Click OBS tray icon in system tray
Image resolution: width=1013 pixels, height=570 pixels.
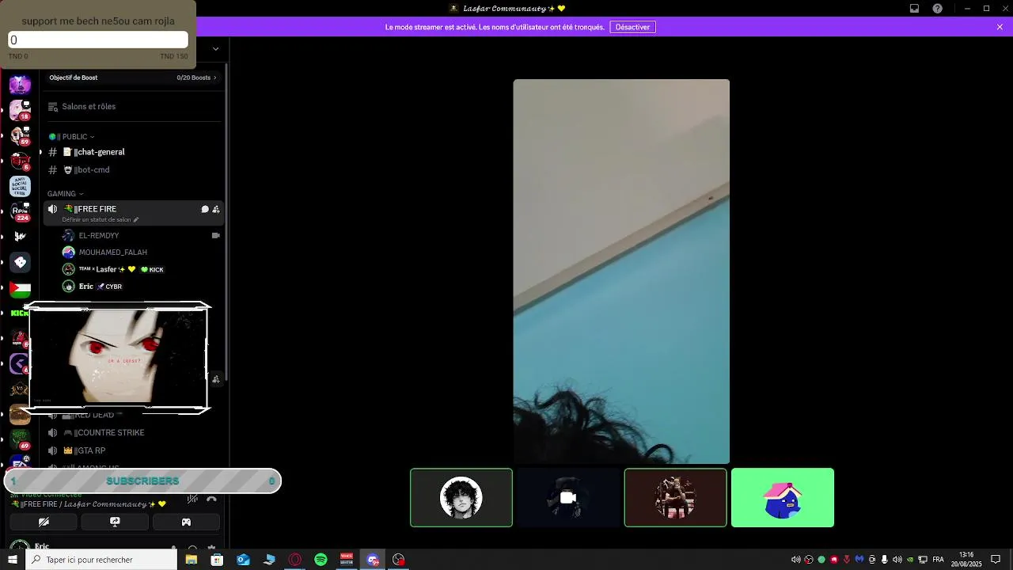click(x=808, y=560)
